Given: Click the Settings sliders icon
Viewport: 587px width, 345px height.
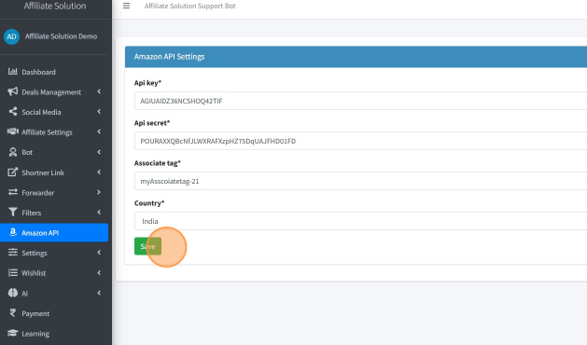Looking at the screenshot, I should pyautogui.click(x=13, y=252).
